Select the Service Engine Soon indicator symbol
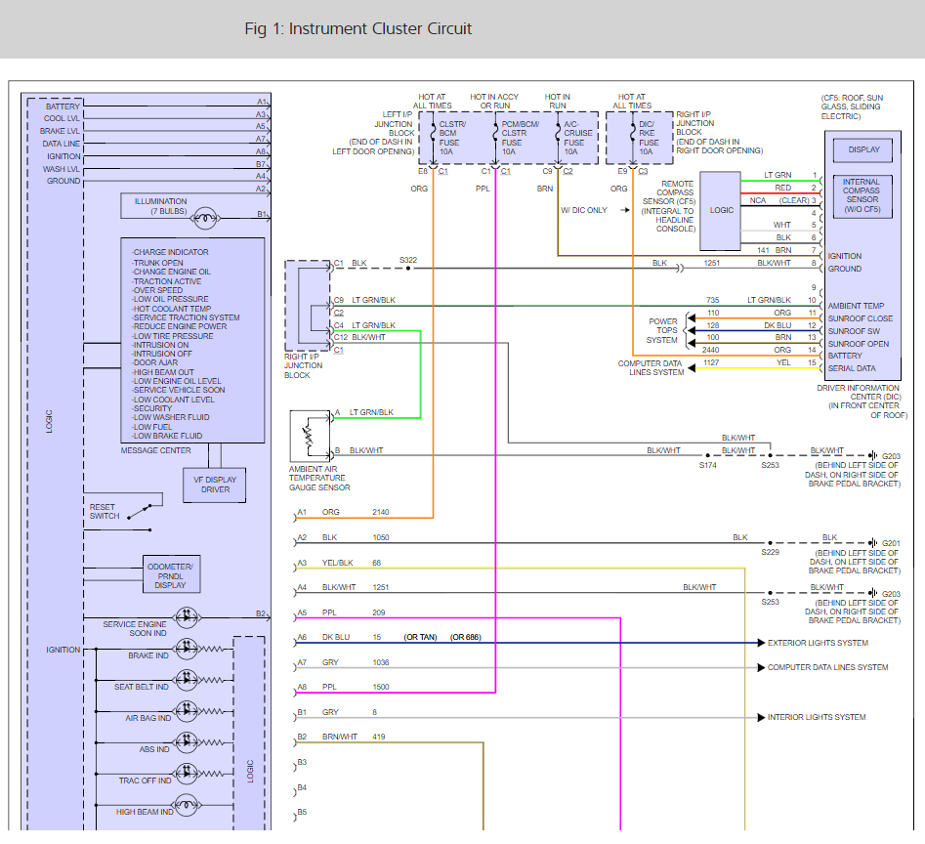Image resolution: width=925 pixels, height=844 pixels. 186,617
